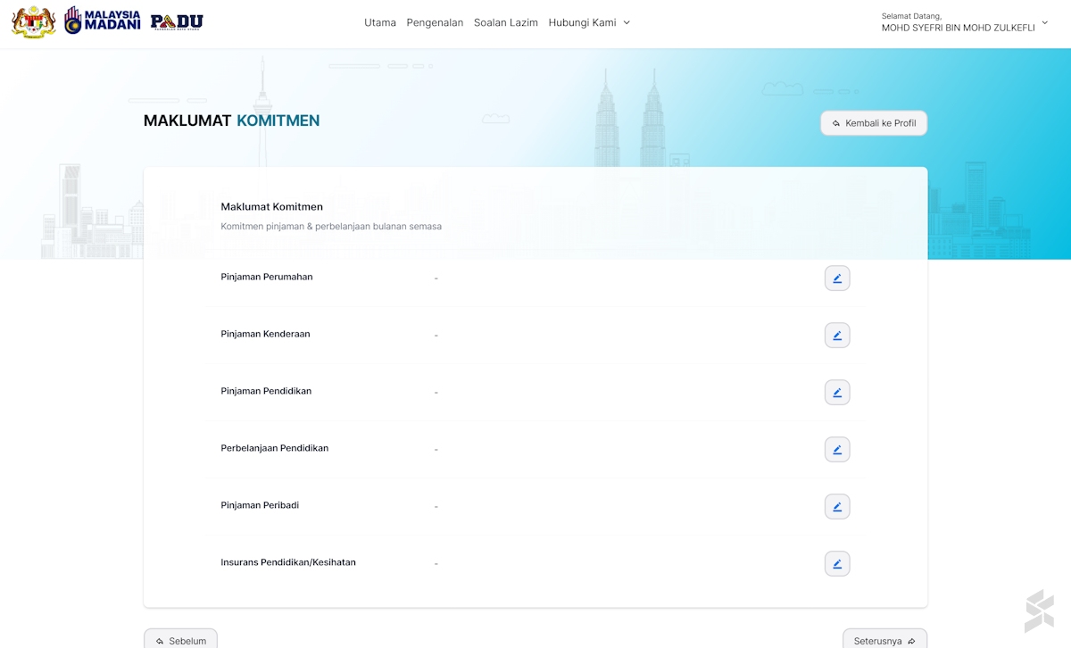Click the Malaysian coat of arms logo
Image resolution: width=1071 pixels, height=648 pixels.
[x=34, y=22]
